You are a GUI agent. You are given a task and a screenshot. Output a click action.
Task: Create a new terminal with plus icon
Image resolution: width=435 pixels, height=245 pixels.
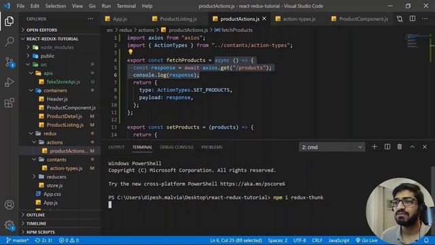pyautogui.click(x=375, y=147)
